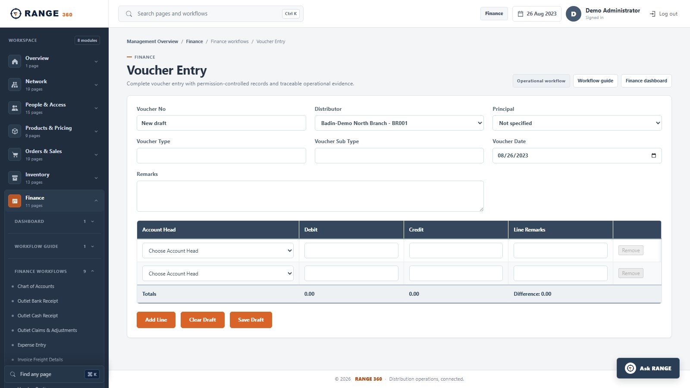Click the calendar icon beside 26 Aug 2023
690x388 pixels.
[521, 14]
